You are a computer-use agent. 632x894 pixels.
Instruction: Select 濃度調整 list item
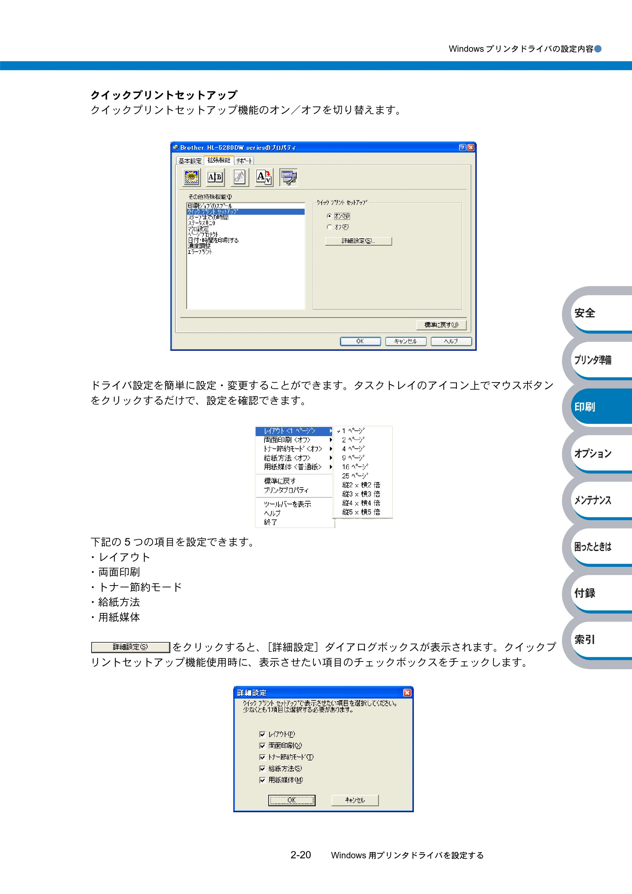click(x=246, y=246)
